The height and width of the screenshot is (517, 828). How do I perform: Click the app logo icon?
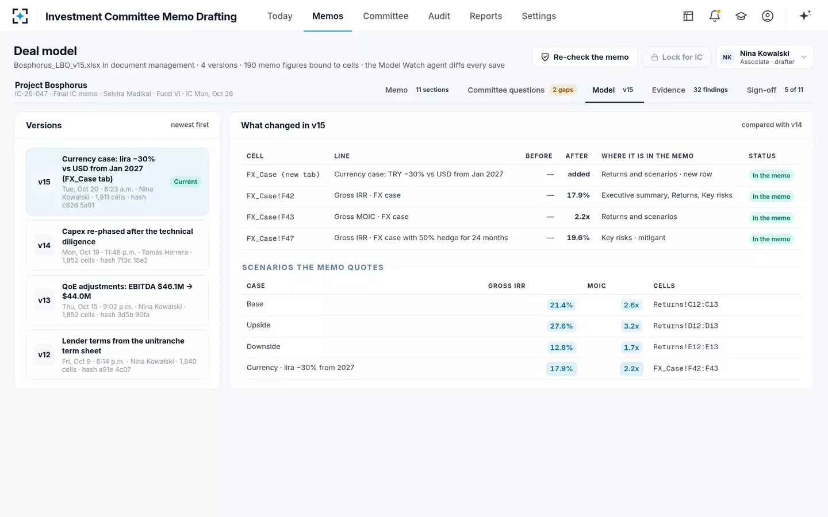(20, 16)
